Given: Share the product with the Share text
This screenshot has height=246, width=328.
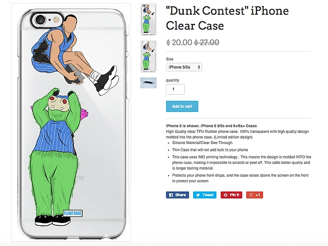Looking at the screenshot, I should [x=181, y=195].
